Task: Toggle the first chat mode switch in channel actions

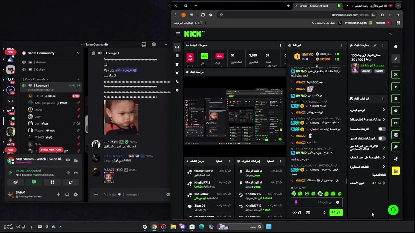Action: (x=382, y=129)
